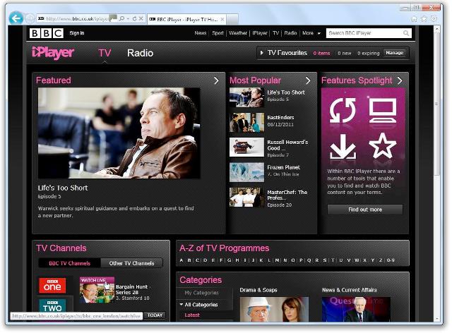Expand the TV Favourites play triangle
The width and height of the screenshot is (452, 333).
262,53
